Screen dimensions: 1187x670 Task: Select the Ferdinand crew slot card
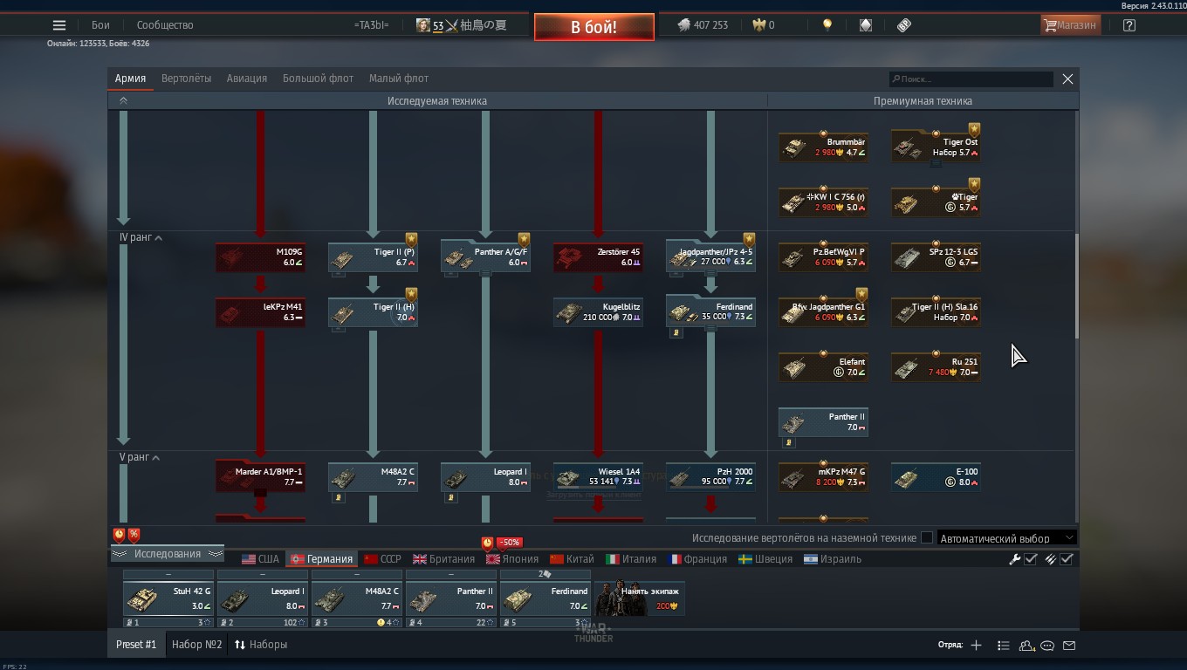pos(545,598)
